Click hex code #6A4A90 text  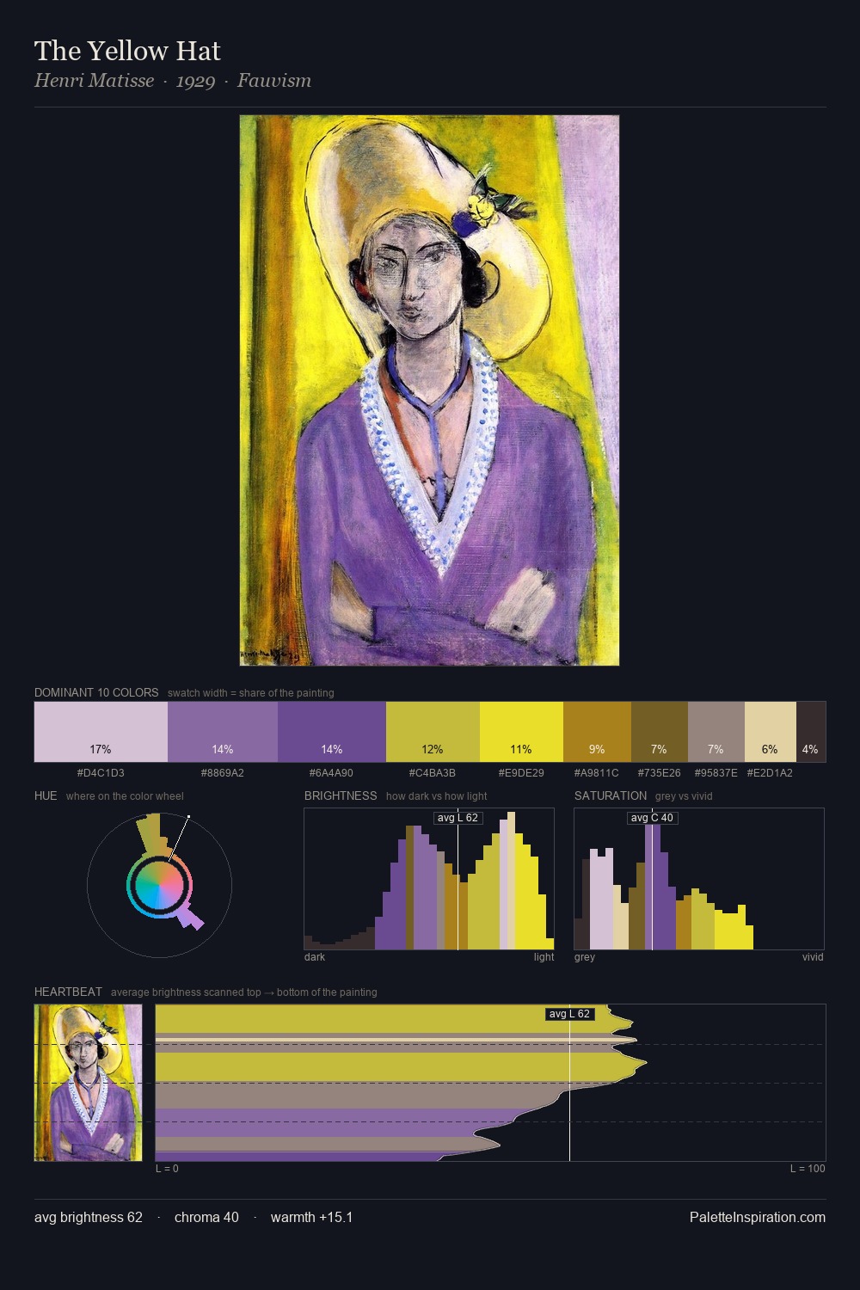pyautogui.click(x=331, y=772)
